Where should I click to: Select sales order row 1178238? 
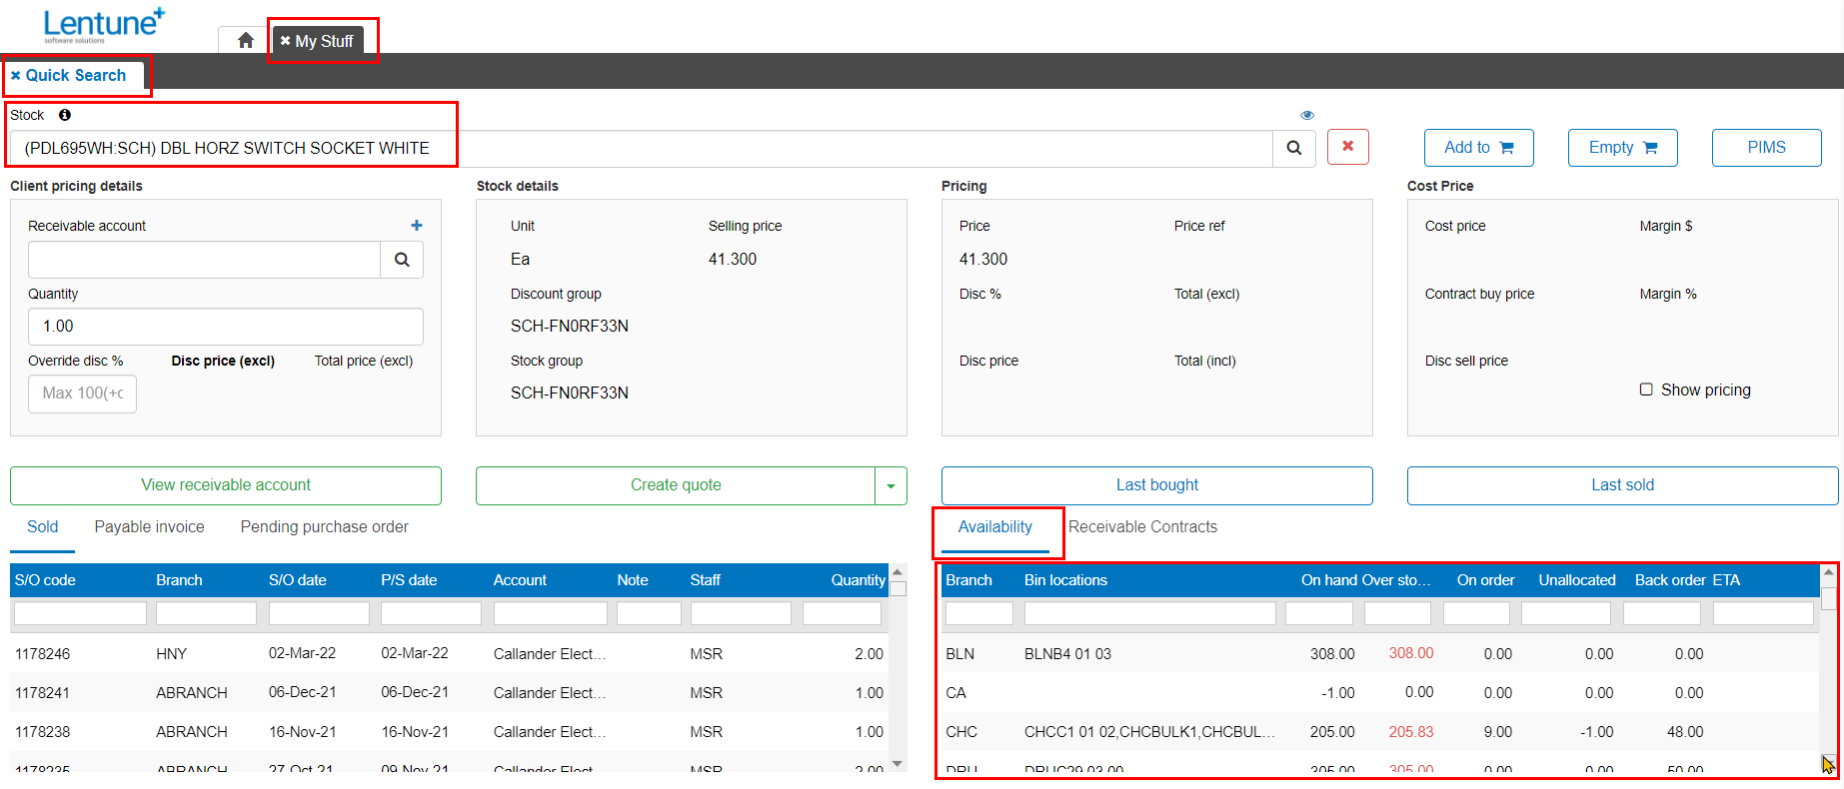pos(449,732)
